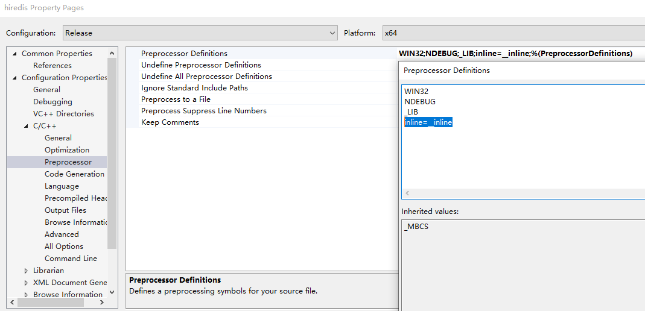Click the _LIB line in definitions editor

(411, 112)
